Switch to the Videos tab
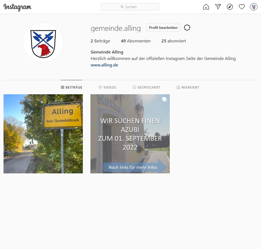The height and width of the screenshot is (249, 261). point(107,87)
